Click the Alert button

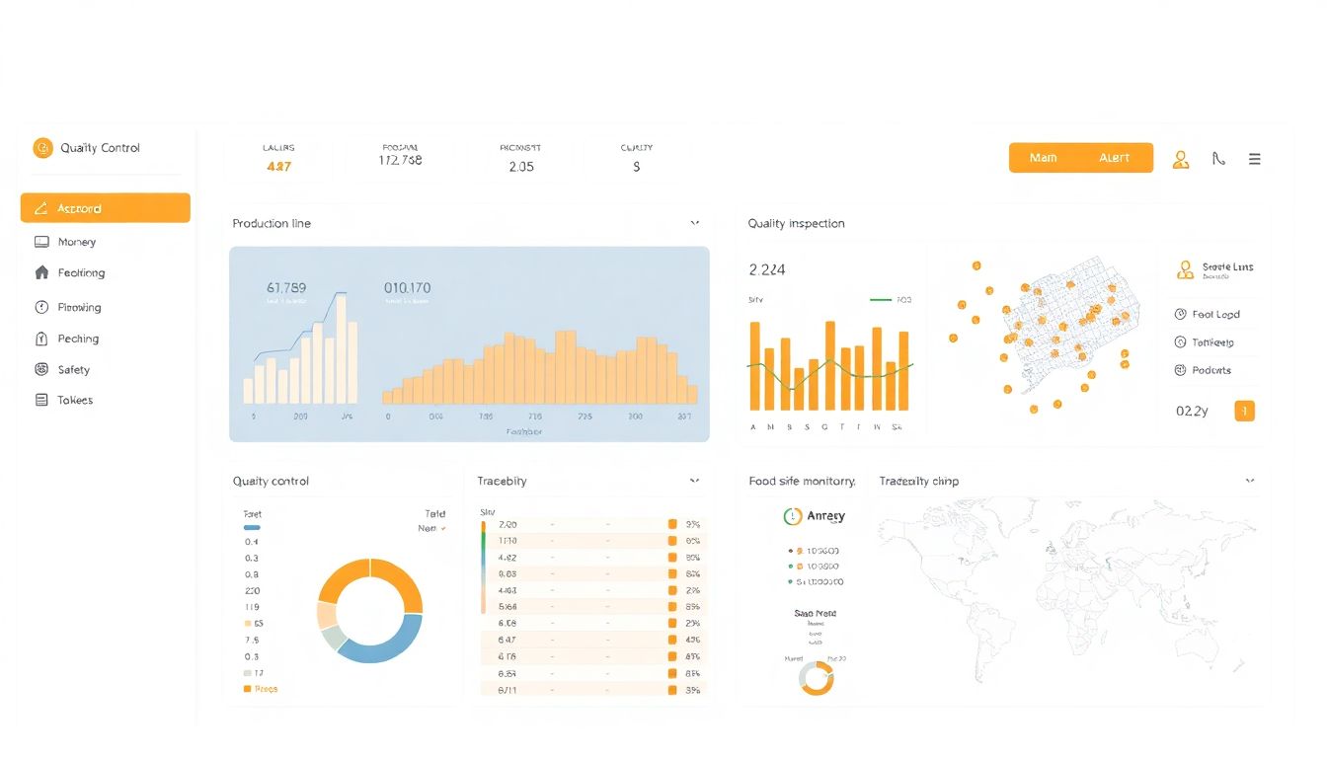pos(1114,158)
